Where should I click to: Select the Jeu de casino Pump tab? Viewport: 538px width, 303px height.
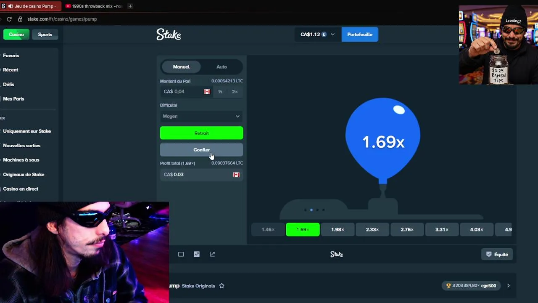tap(30, 6)
